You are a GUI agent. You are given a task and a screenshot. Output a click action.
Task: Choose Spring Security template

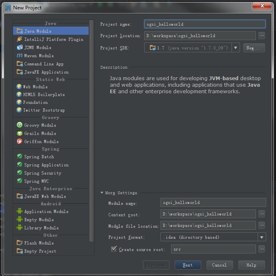point(51,173)
